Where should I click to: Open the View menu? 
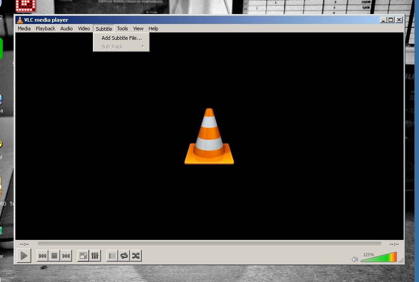tap(138, 29)
